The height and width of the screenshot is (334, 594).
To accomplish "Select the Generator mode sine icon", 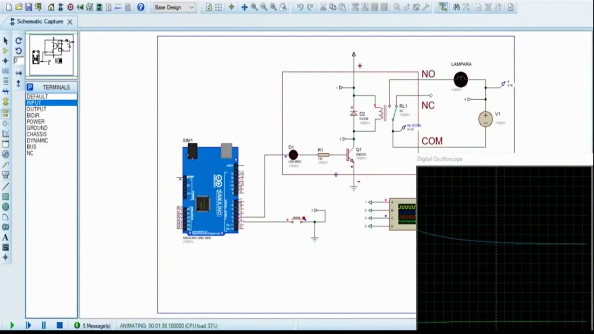I will click(6, 154).
